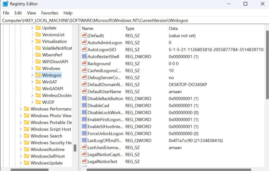Click the REG_SZ icon beside LegalNoticeText

point(84,162)
